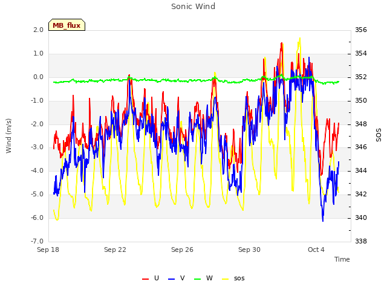Click the -1.0 wind axis value
This screenshot has width=387, height=290.
click(37, 101)
